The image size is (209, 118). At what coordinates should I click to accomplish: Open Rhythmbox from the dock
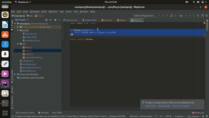point(5,15)
